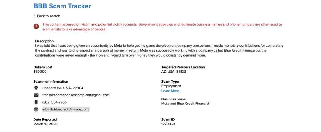
Task: Click the Charlottesville, VA address text
Action: (63, 88)
